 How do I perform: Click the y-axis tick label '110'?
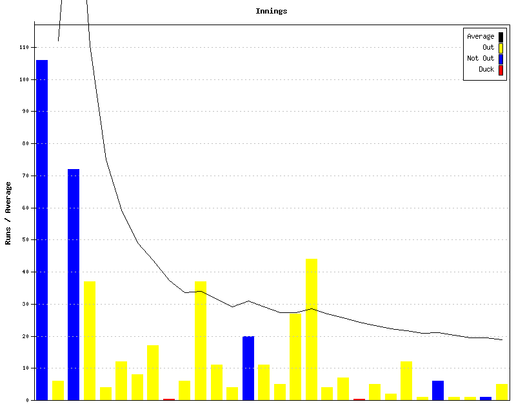(x=24, y=47)
